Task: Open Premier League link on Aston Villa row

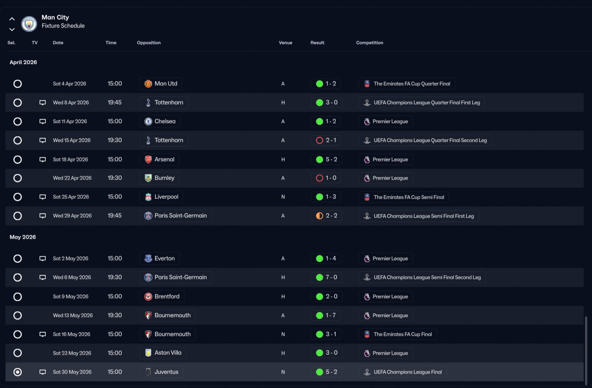Action: (386, 353)
